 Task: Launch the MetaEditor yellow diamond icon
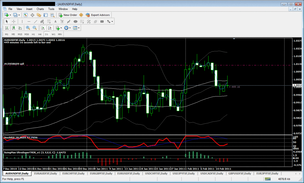81,15
